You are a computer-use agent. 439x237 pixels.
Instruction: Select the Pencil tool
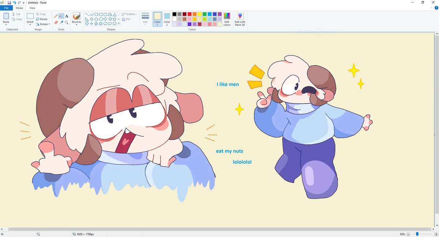pyautogui.click(x=56, y=16)
